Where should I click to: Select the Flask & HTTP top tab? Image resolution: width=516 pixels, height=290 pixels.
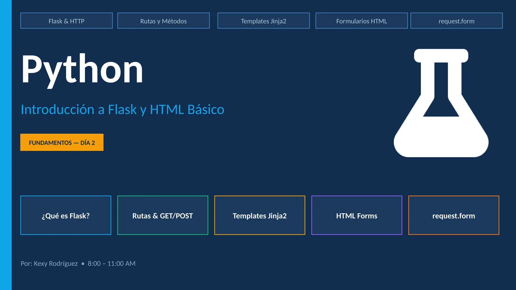67,21
